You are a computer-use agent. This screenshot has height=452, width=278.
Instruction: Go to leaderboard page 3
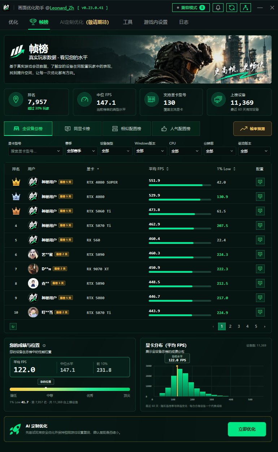pos(239,326)
